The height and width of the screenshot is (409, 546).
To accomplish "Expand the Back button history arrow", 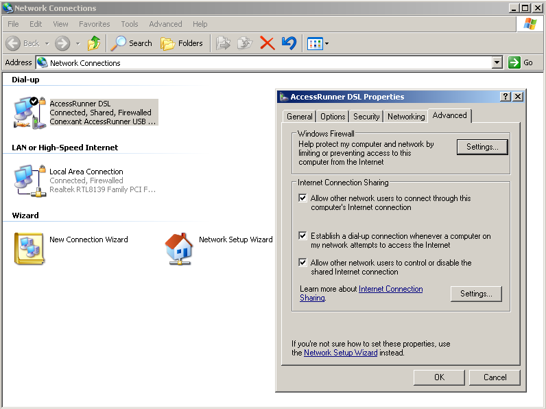I will pyautogui.click(x=47, y=43).
